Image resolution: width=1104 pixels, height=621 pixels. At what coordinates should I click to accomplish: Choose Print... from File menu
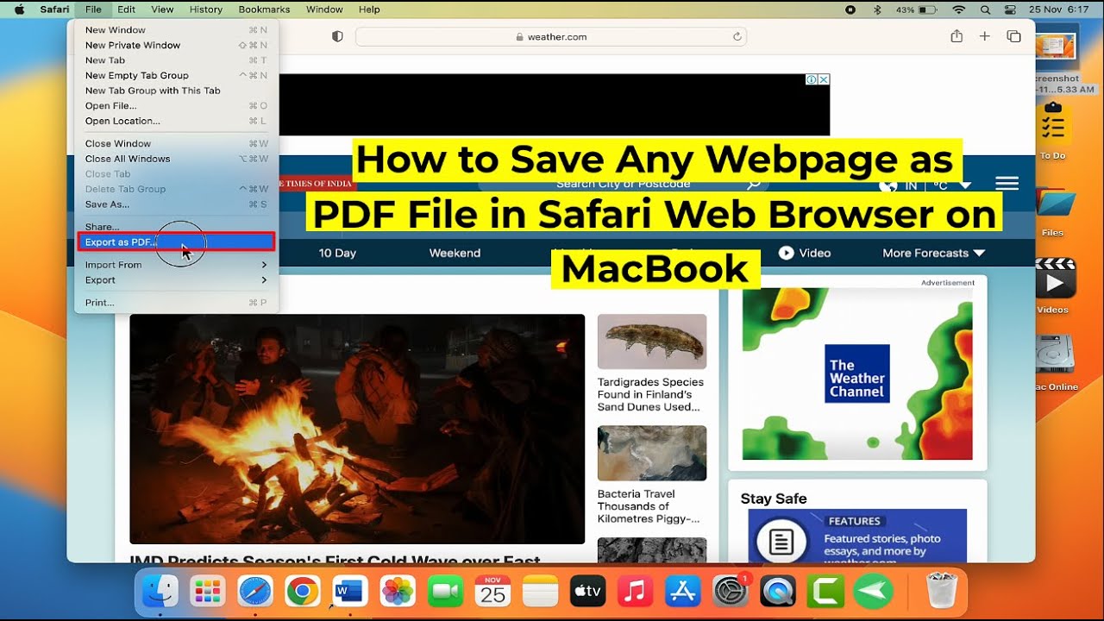tap(176, 303)
